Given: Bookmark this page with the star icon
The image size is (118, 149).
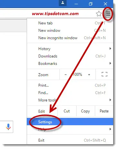Looking at the screenshot, I should click(99, 14).
